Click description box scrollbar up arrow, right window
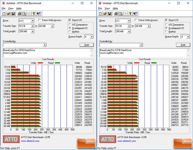 [x=188, y=50]
